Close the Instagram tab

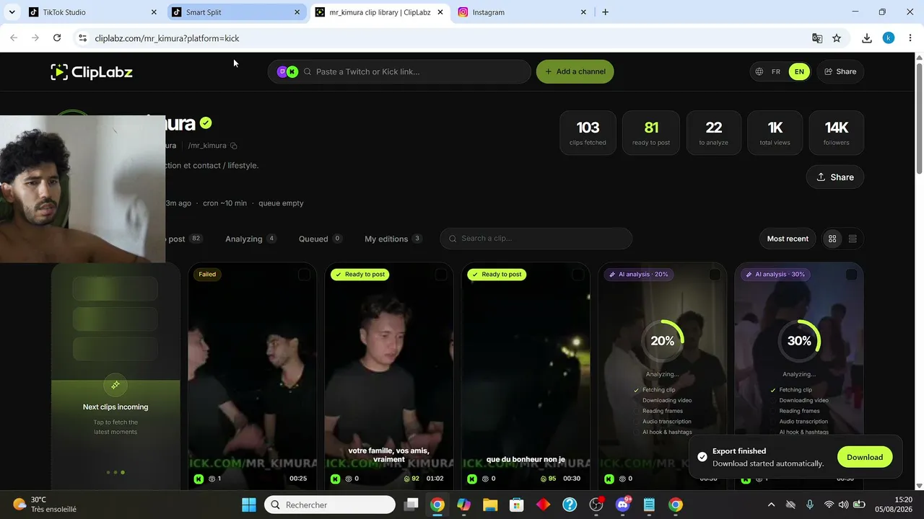tap(583, 12)
